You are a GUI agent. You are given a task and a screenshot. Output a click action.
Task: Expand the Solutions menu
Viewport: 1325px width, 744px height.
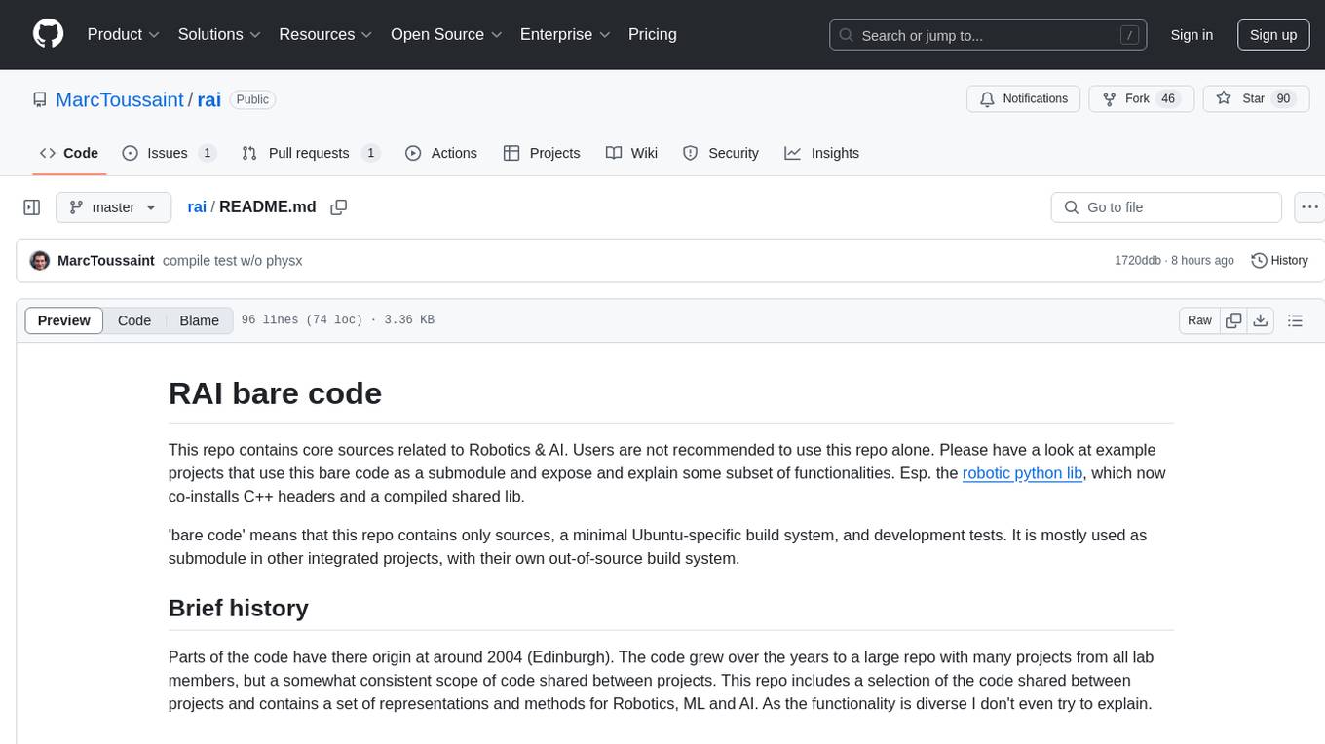tap(219, 34)
